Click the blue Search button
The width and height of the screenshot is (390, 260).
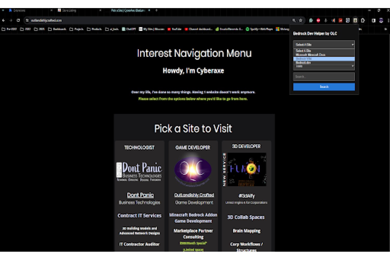coord(324,87)
